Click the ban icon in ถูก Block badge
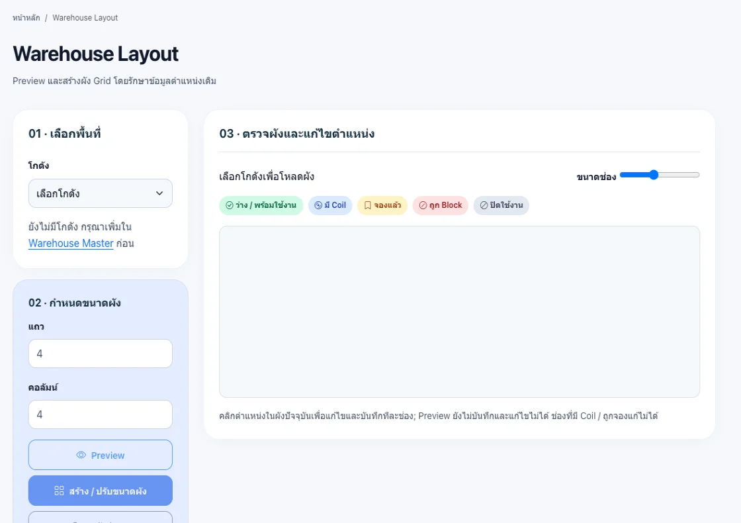 point(423,205)
